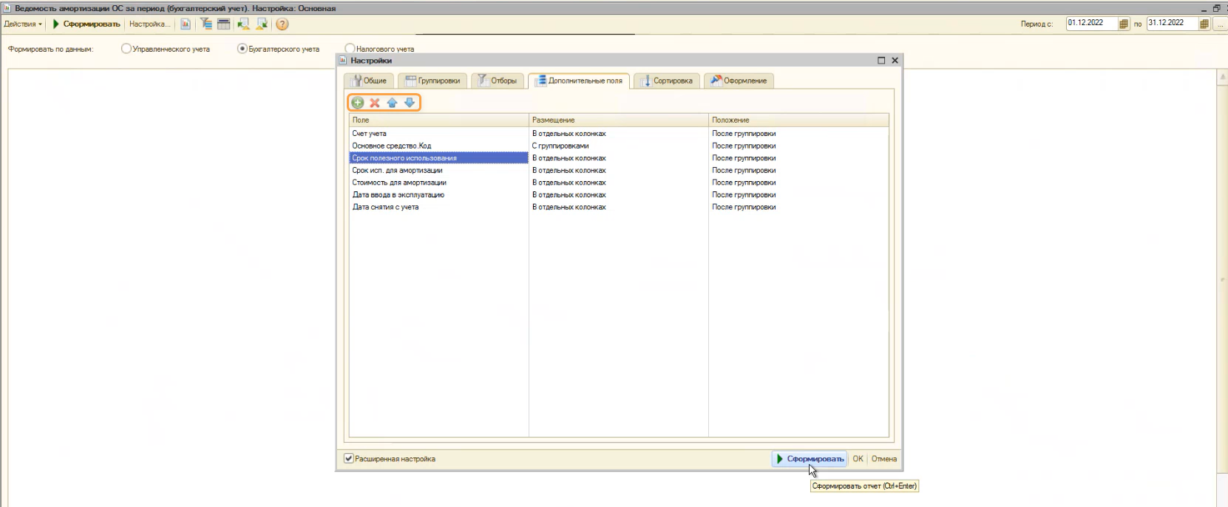Click Отмена to cancel settings
1228x507 pixels.
pos(883,459)
